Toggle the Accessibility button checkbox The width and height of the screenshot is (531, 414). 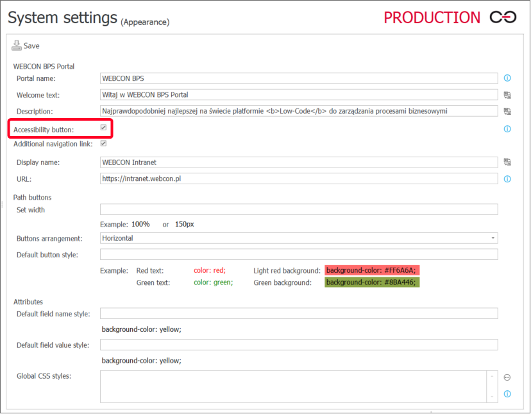[x=103, y=128]
